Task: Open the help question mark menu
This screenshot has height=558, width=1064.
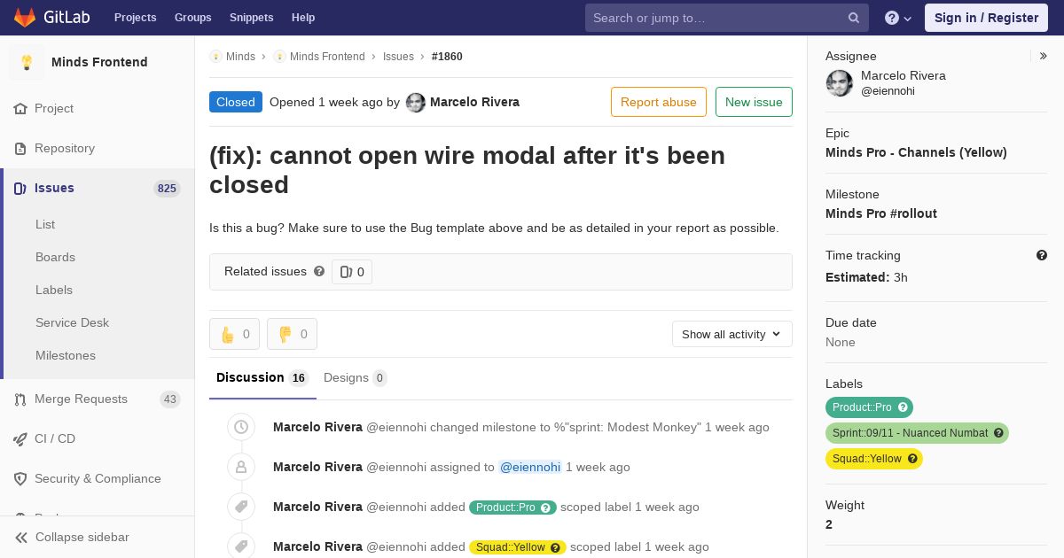Action: pos(898,18)
